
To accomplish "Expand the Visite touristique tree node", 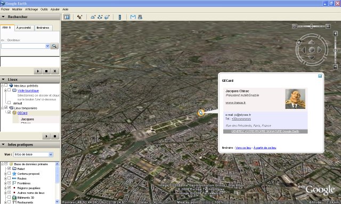I will pos(5,90).
